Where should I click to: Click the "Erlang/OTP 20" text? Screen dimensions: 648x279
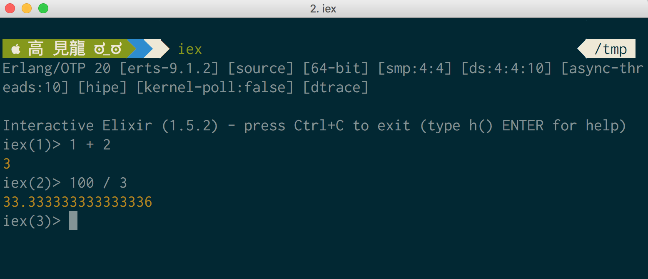[x=57, y=69]
